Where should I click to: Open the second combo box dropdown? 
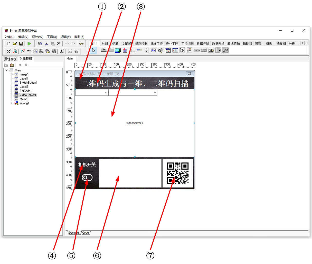coord(155,93)
